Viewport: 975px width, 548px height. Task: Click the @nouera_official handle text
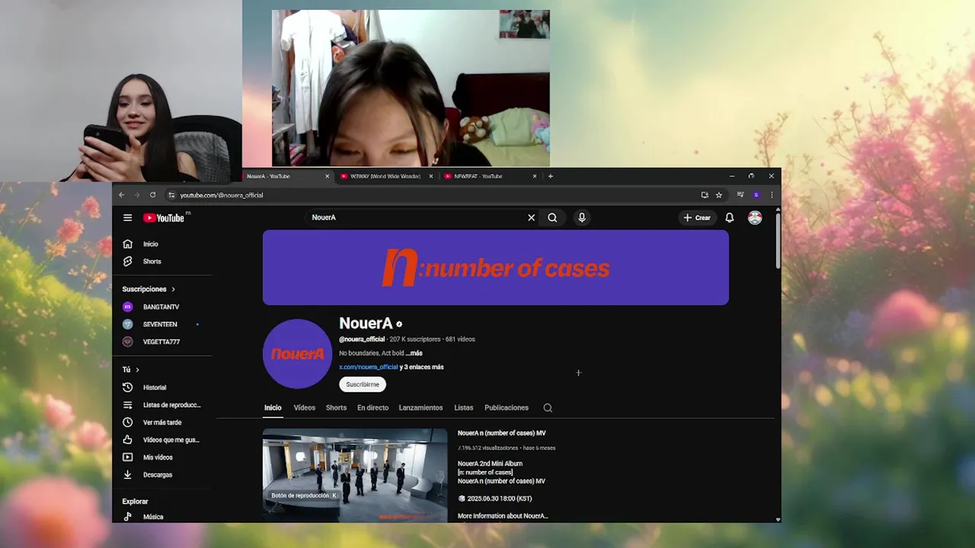tap(362, 339)
